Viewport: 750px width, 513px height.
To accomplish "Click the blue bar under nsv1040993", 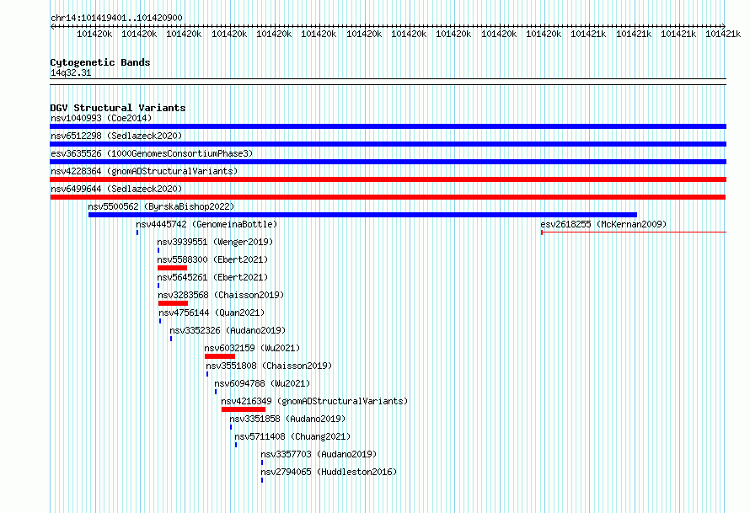I will point(388,126).
